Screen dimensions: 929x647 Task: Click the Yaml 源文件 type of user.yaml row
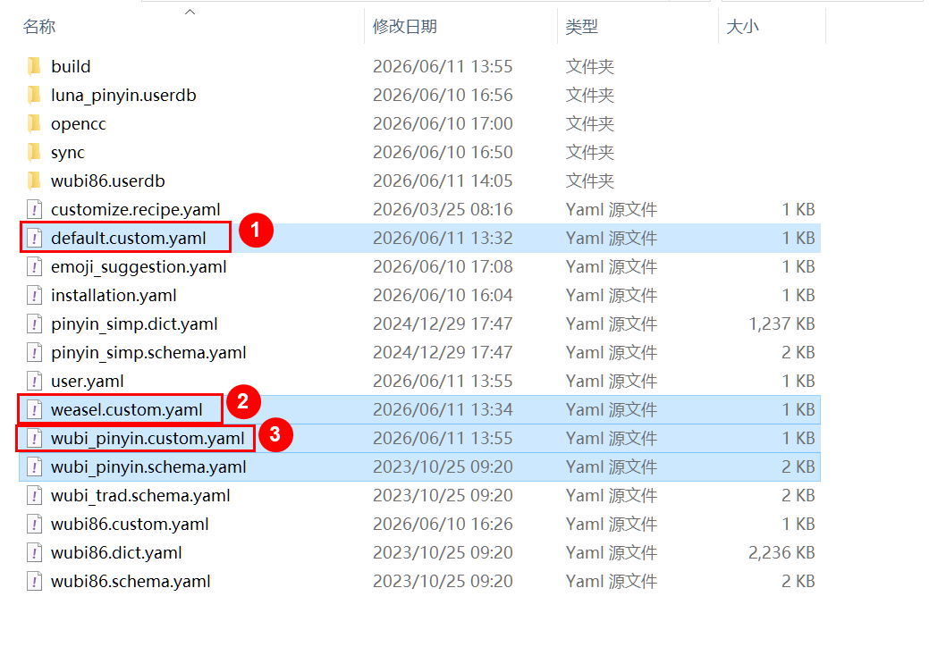(612, 382)
